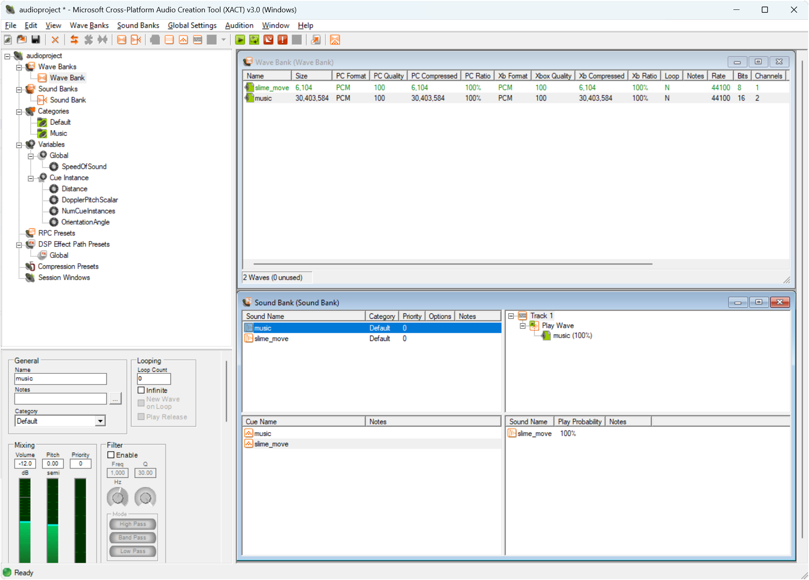
Task: Click the last orange wave toolbar icon
Action: pos(335,40)
